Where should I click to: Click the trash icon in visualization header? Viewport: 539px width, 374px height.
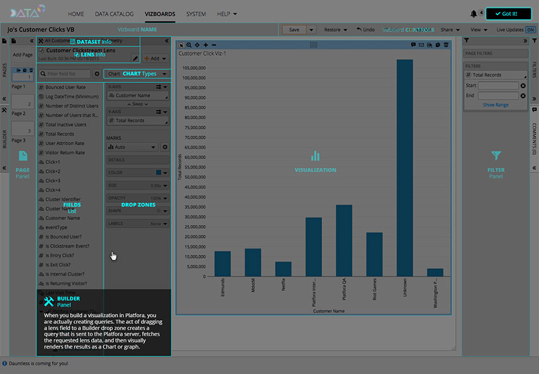click(446, 45)
